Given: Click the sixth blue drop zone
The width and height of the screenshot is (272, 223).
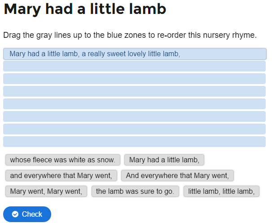Looking at the screenshot, I should coord(135,116).
